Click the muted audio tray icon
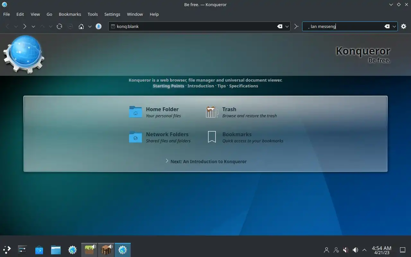The width and height of the screenshot is (411, 257). 346,250
